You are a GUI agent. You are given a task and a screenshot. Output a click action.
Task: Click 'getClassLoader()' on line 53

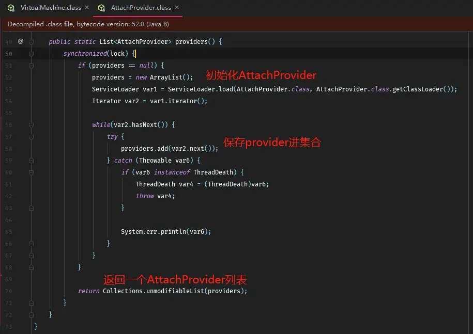click(x=422, y=89)
